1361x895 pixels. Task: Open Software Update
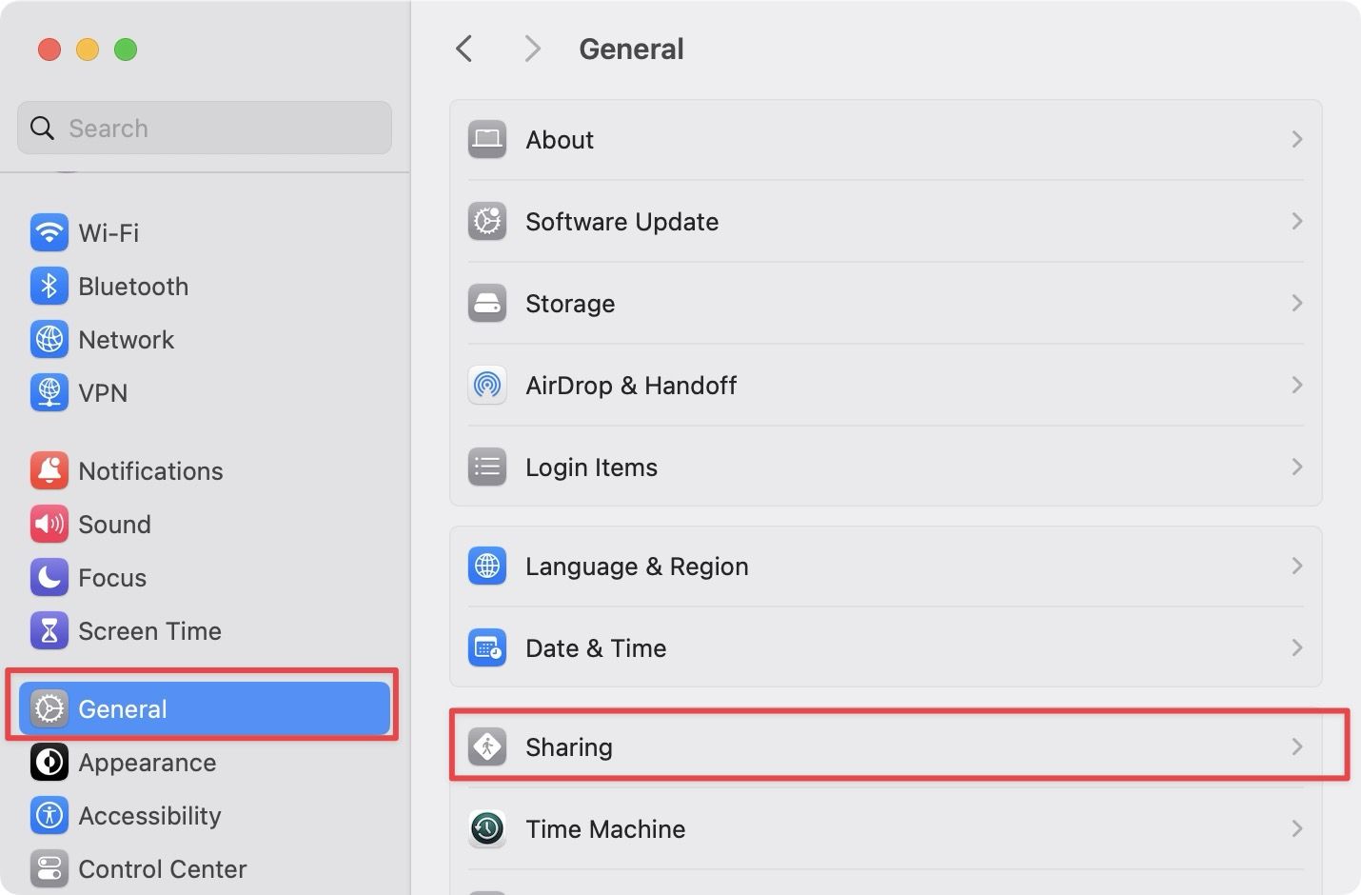[x=621, y=221]
